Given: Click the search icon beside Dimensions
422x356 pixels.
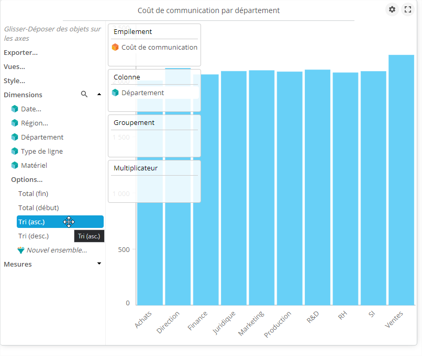Looking at the screenshot, I should pos(84,95).
